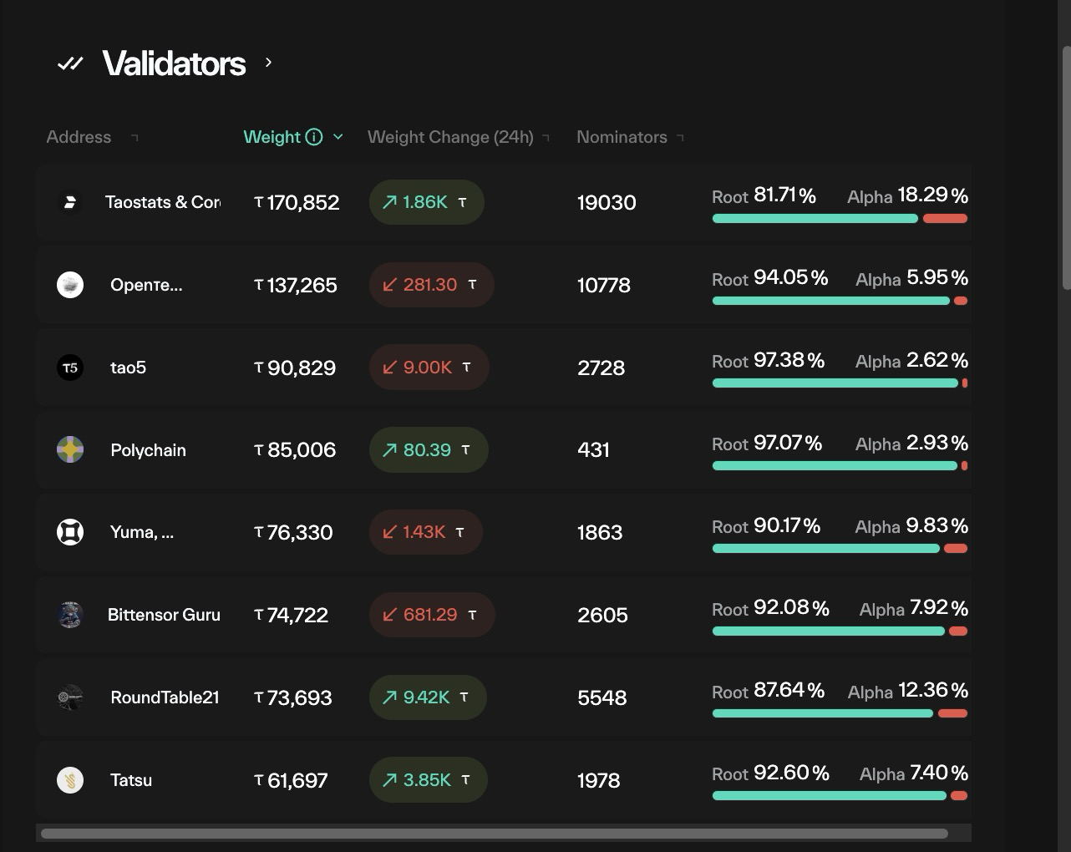Click the RoundTable21 avatar icon
Image resolution: width=1071 pixels, height=852 pixels.
tap(70, 697)
